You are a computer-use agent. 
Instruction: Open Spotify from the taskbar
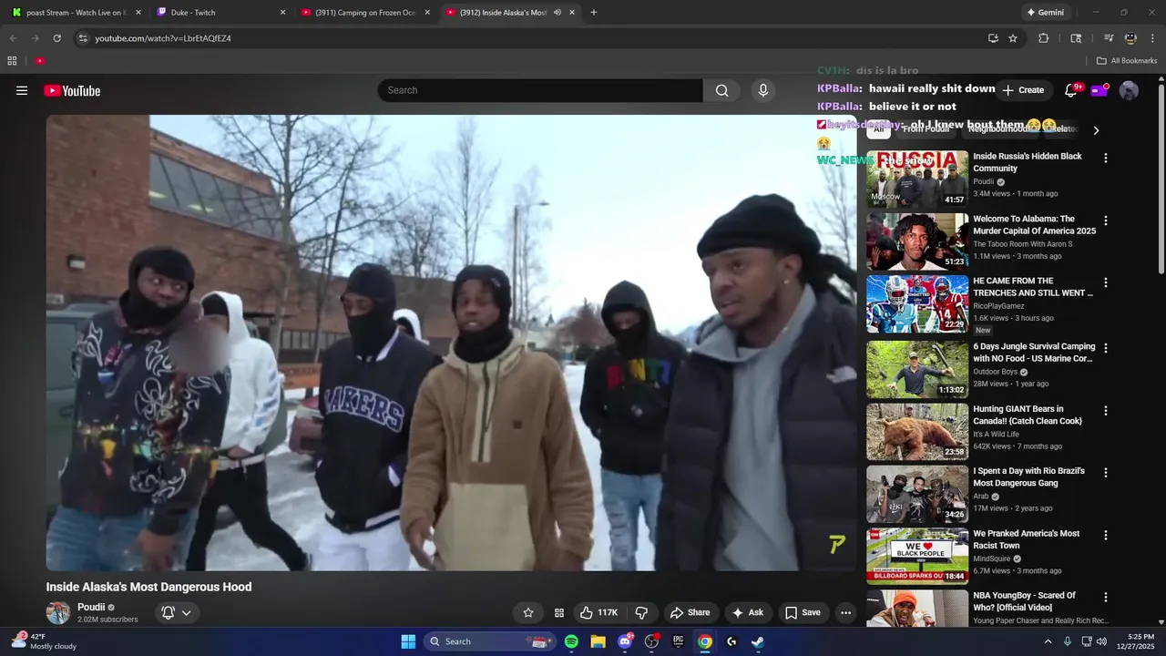click(571, 641)
